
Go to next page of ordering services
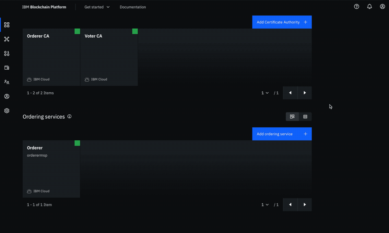pyautogui.click(x=305, y=205)
